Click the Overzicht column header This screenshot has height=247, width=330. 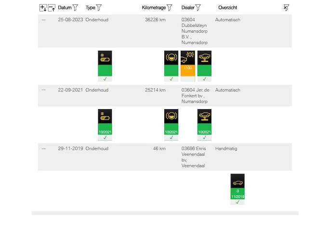pos(227,8)
